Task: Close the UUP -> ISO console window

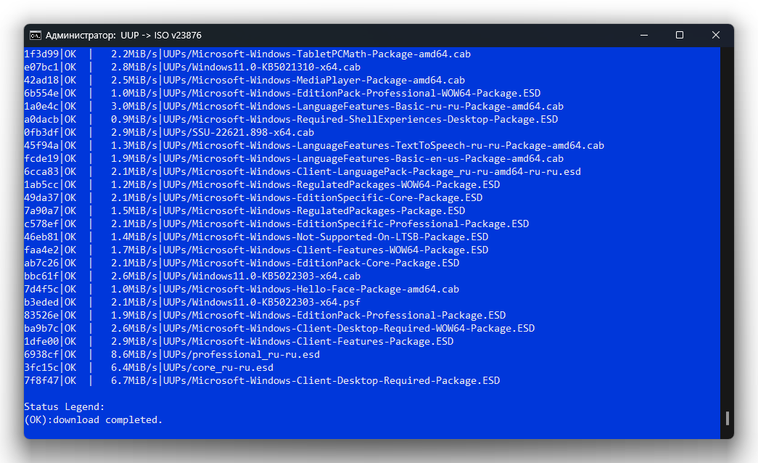Action: [x=716, y=36]
